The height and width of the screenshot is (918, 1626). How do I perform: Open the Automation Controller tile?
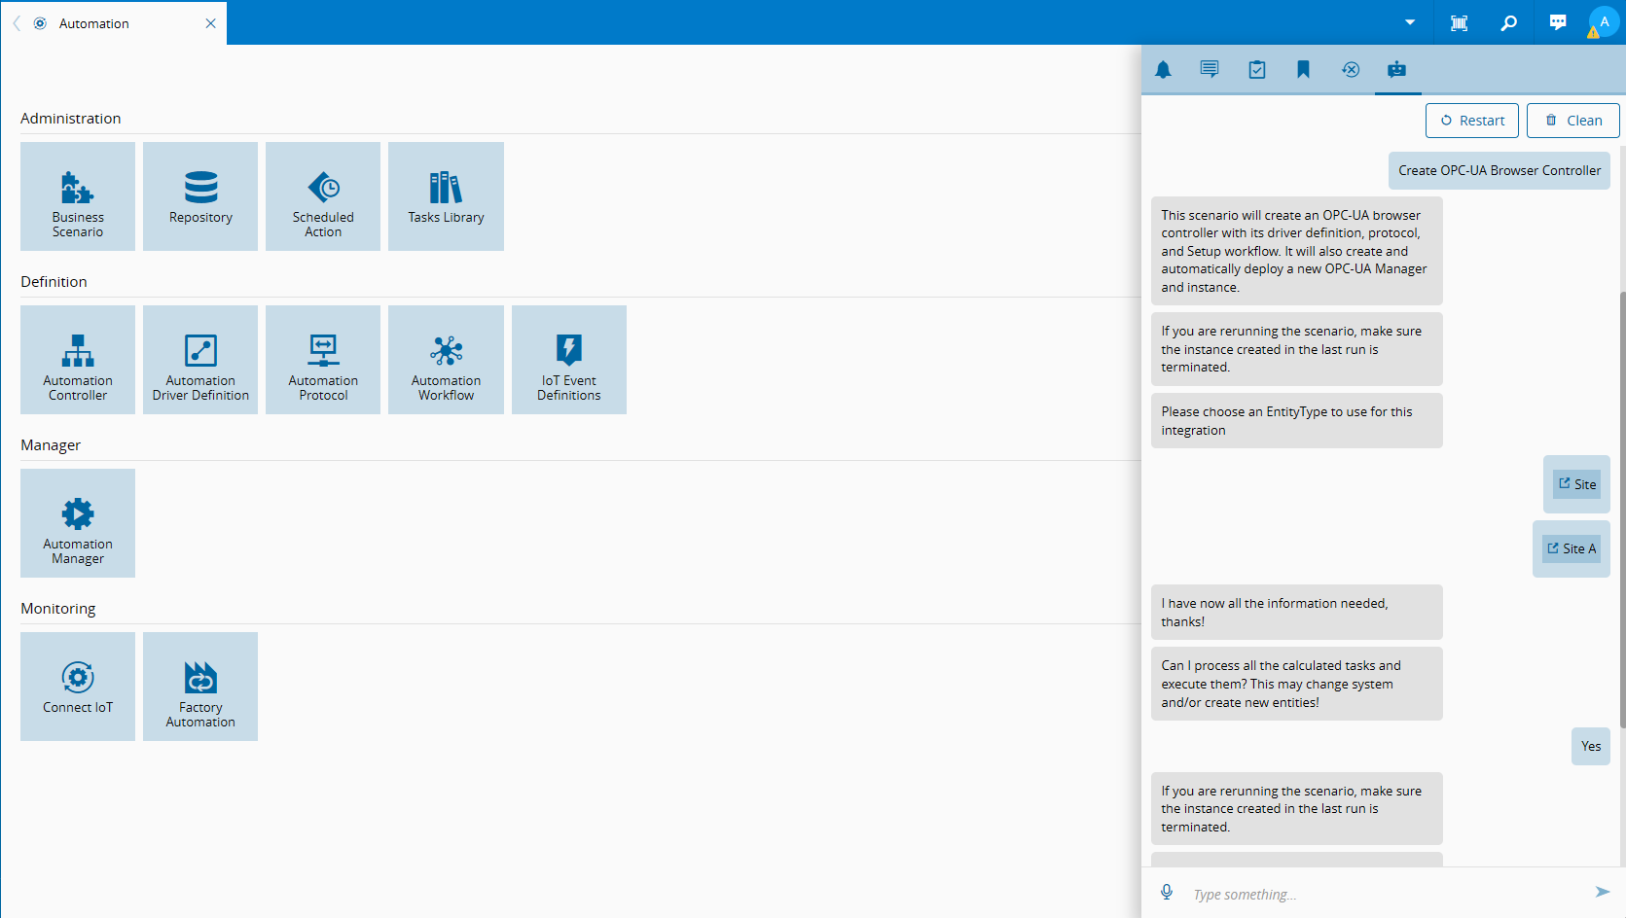click(78, 360)
